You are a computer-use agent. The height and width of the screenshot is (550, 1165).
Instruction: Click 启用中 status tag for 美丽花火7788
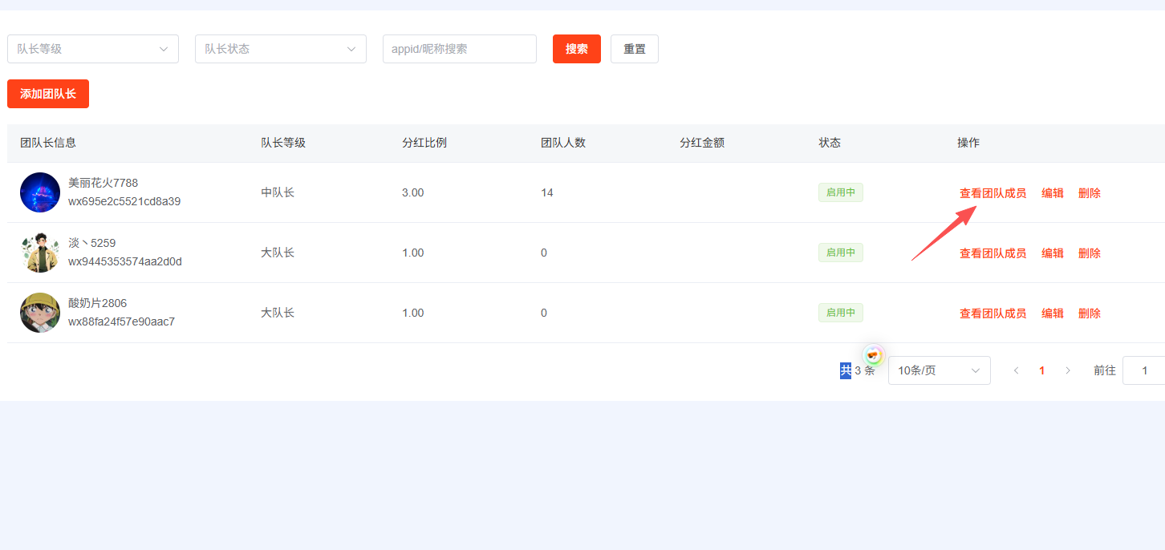pyautogui.click(x=840, y=192)
